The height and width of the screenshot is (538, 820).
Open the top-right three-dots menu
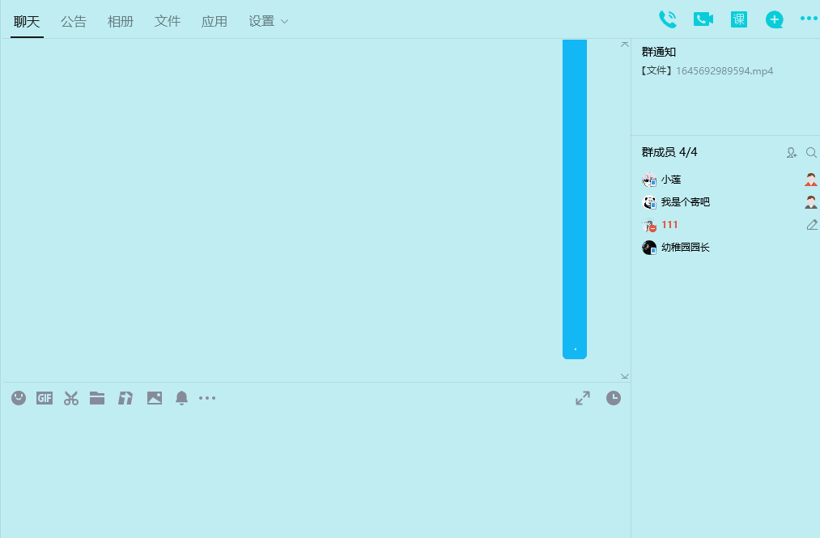(x=809, y=19)
